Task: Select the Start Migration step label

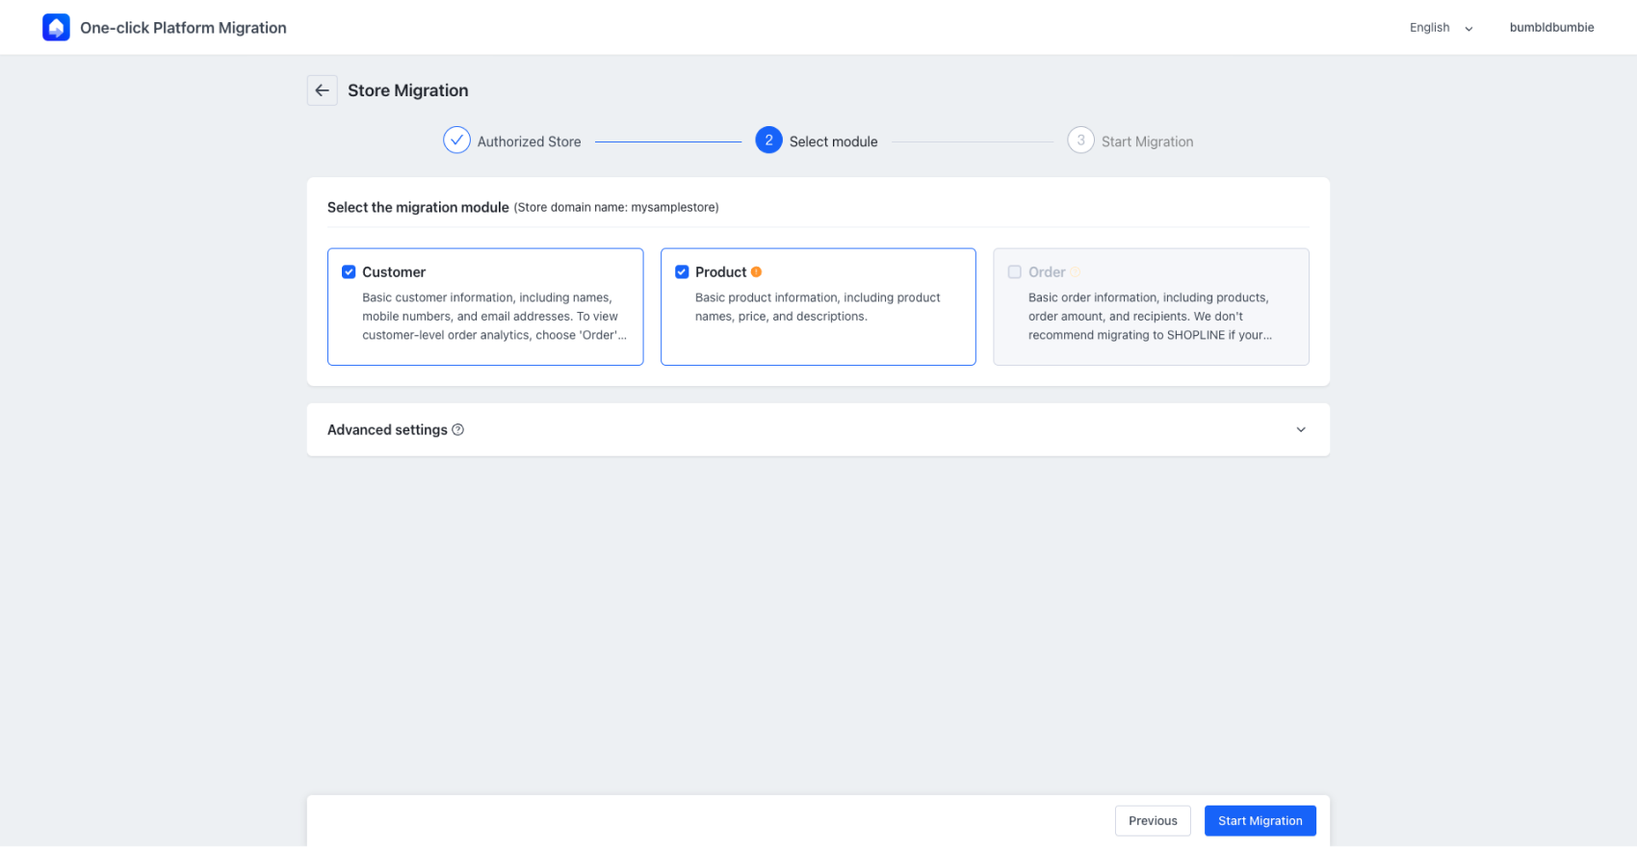Action: (x=1147, y=141)
